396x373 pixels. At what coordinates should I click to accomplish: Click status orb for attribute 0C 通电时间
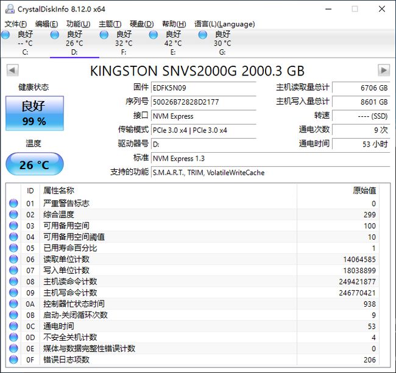pos(13,326)
